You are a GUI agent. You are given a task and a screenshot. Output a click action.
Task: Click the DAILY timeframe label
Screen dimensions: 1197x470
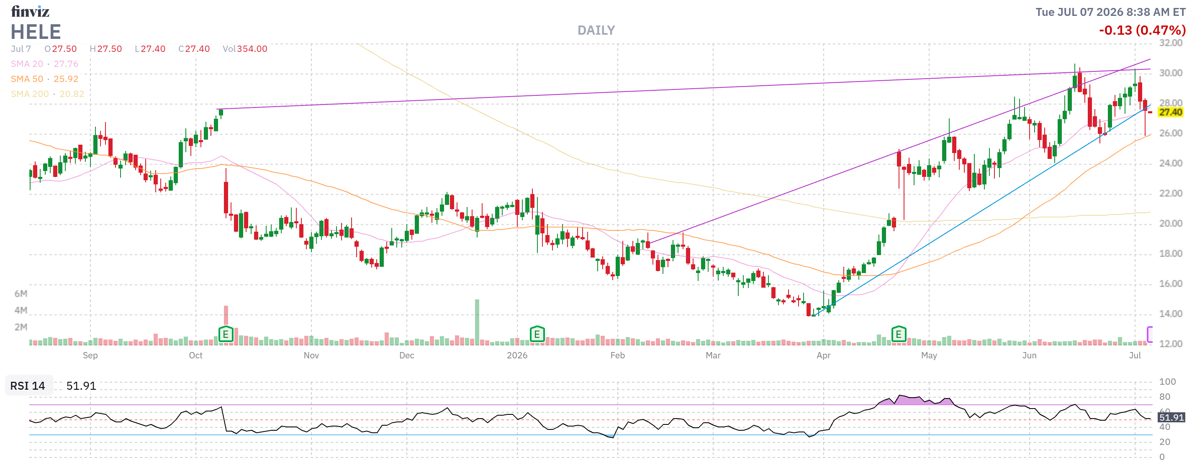coord(596,30)
